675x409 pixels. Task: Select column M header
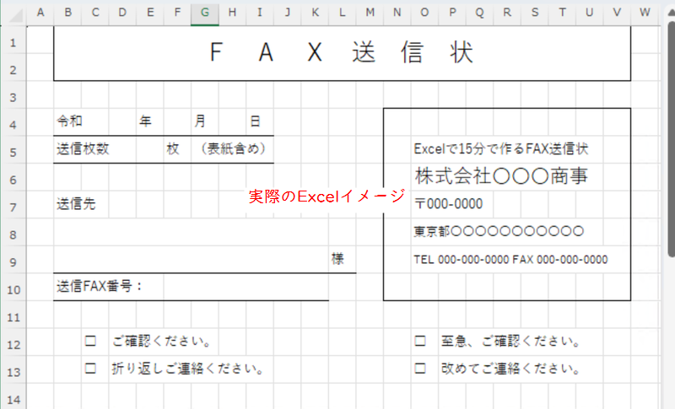coord(370,12)
